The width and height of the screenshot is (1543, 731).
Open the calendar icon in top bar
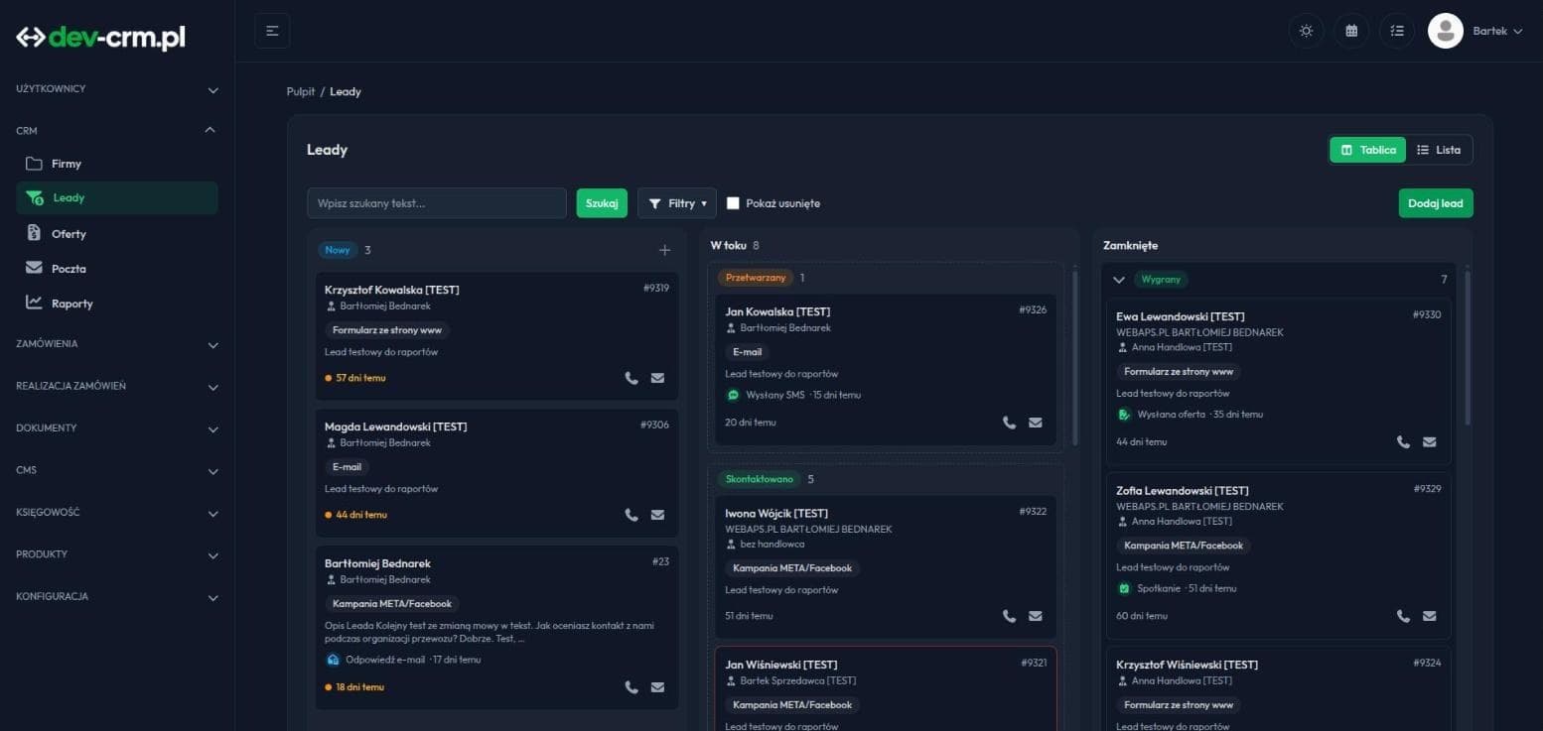coord(1351,31)
